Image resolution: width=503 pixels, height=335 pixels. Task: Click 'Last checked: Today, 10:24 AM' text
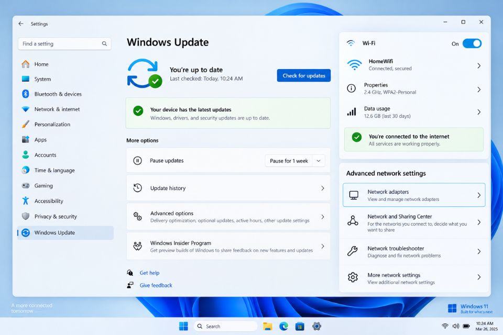[x=206, y=79]
